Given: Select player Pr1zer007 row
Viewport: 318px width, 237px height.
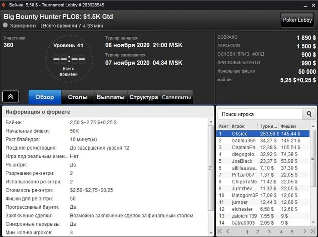Looking at the screenshot, I should [x=263, y=175].
